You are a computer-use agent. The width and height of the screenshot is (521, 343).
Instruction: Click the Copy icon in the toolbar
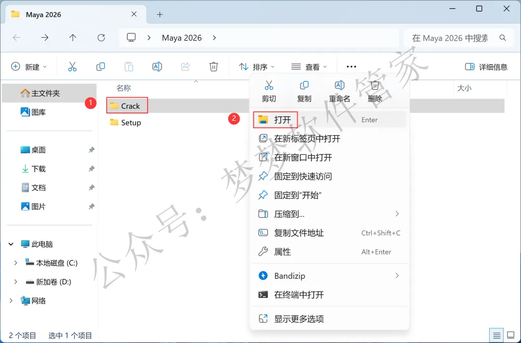click(100, 67)
